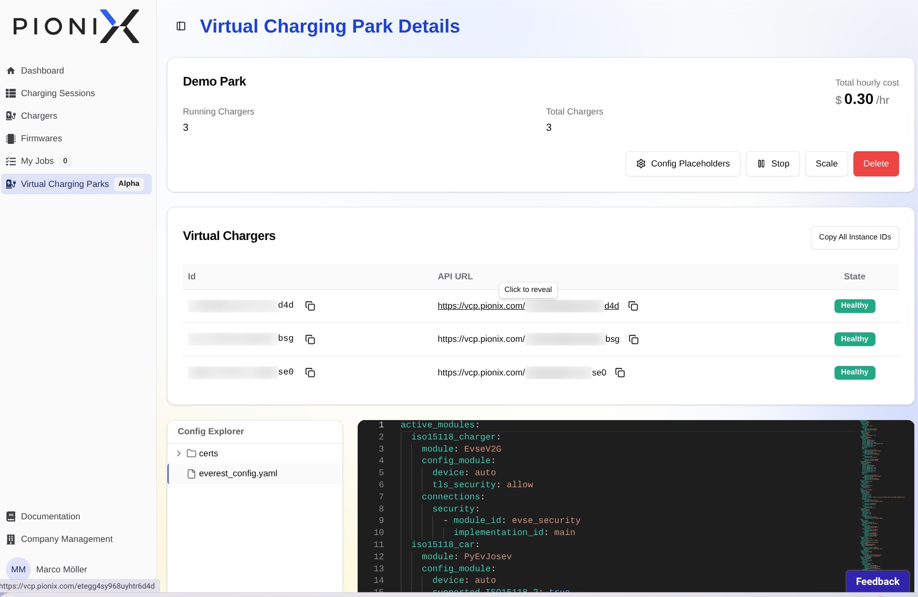Expand the certs folder chevron
This screenshot has width=918, height=597.
click(179, 453)
